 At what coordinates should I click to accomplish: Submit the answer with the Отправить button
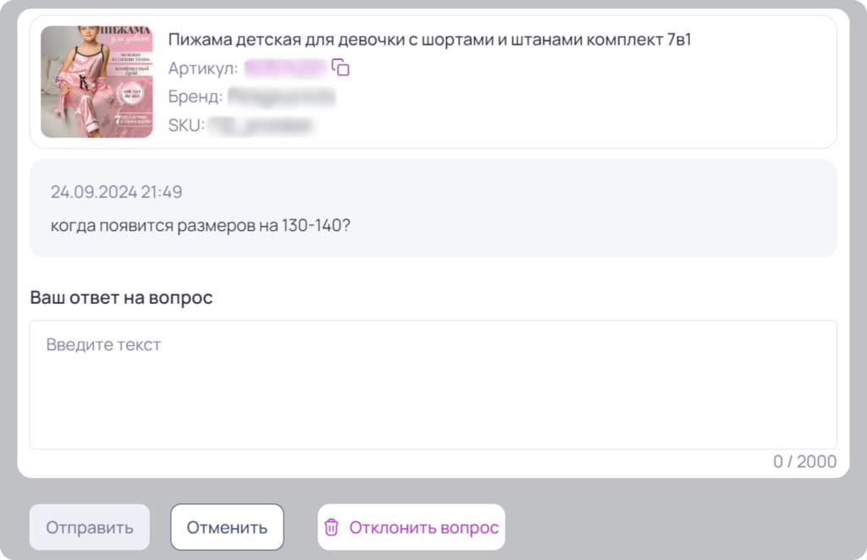click(x=90, y=527)
